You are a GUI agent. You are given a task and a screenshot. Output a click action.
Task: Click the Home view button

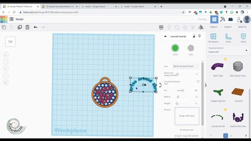6,55
